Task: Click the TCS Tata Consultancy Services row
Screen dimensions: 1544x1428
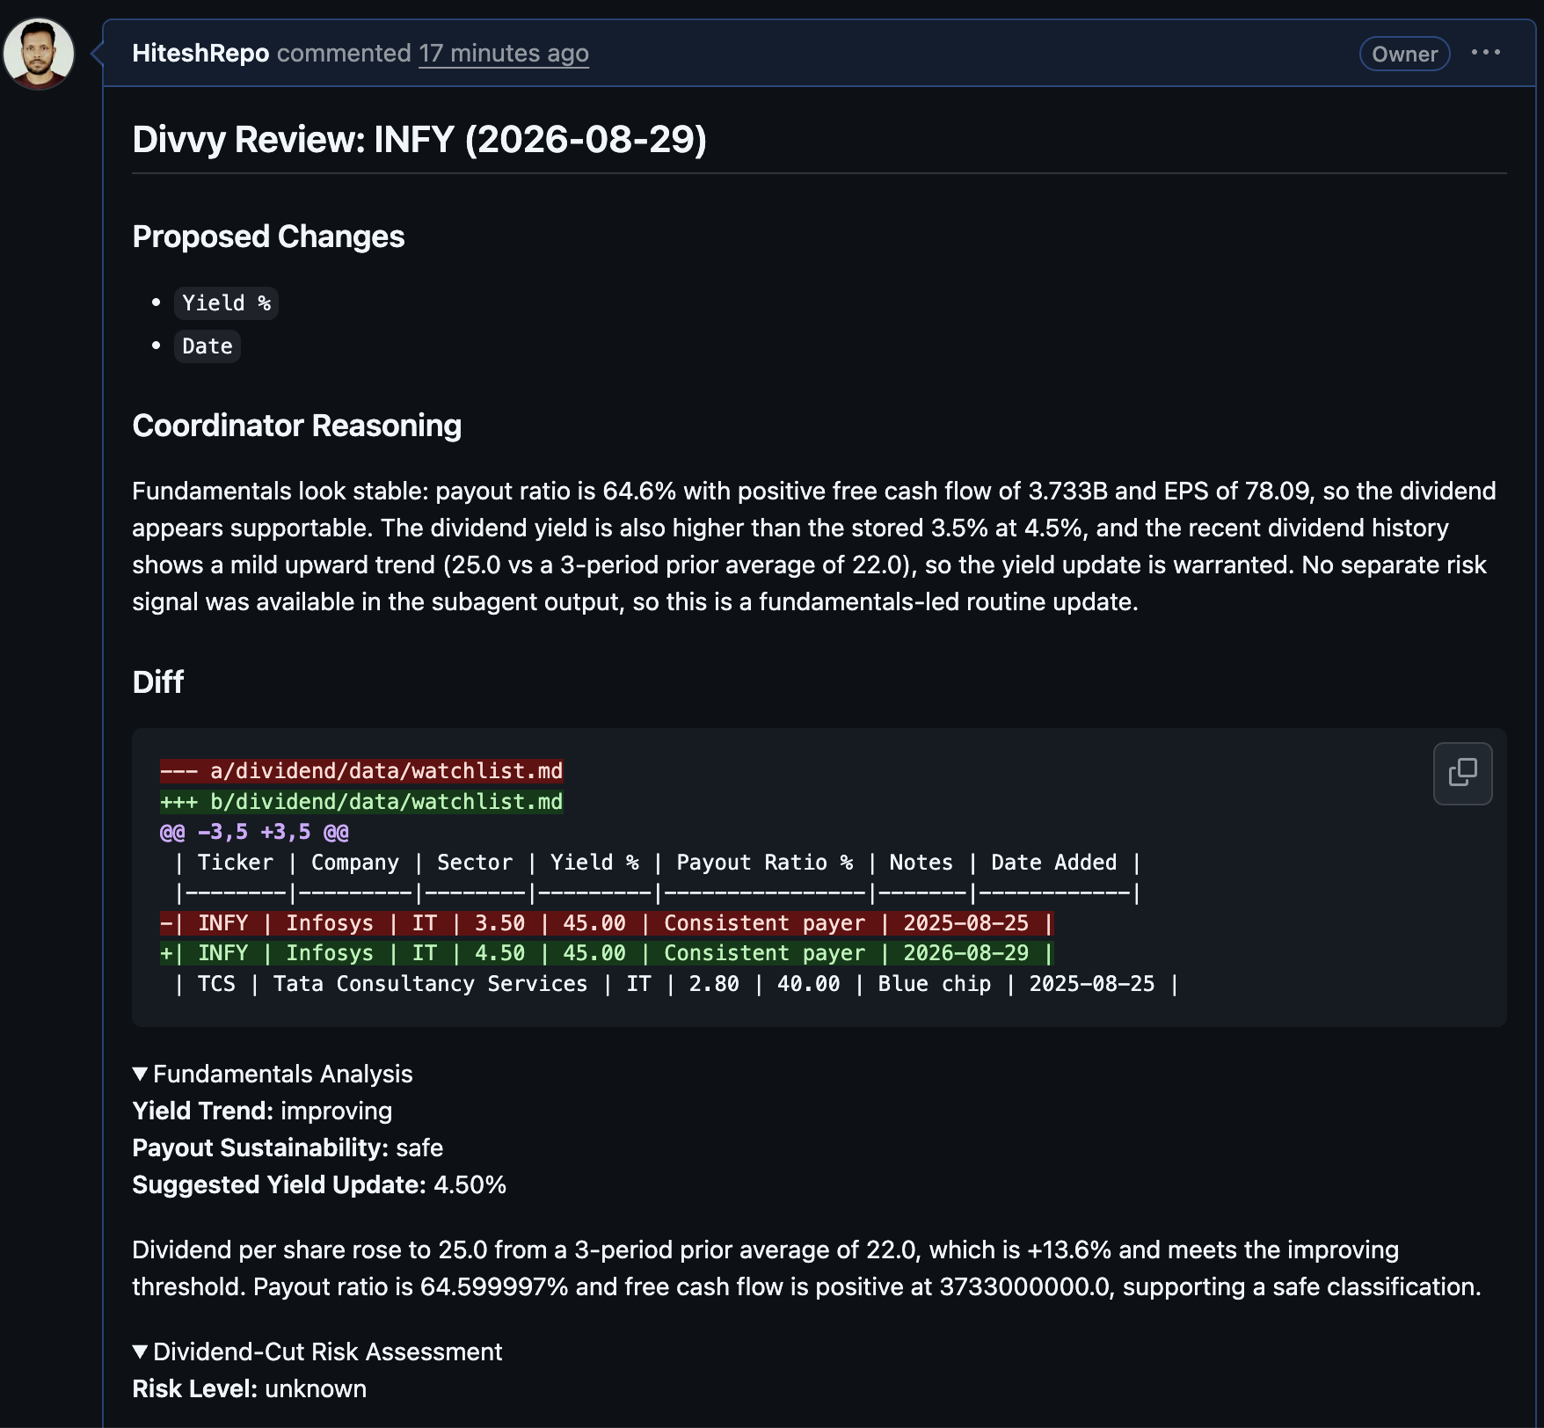Action: point(676,984)
